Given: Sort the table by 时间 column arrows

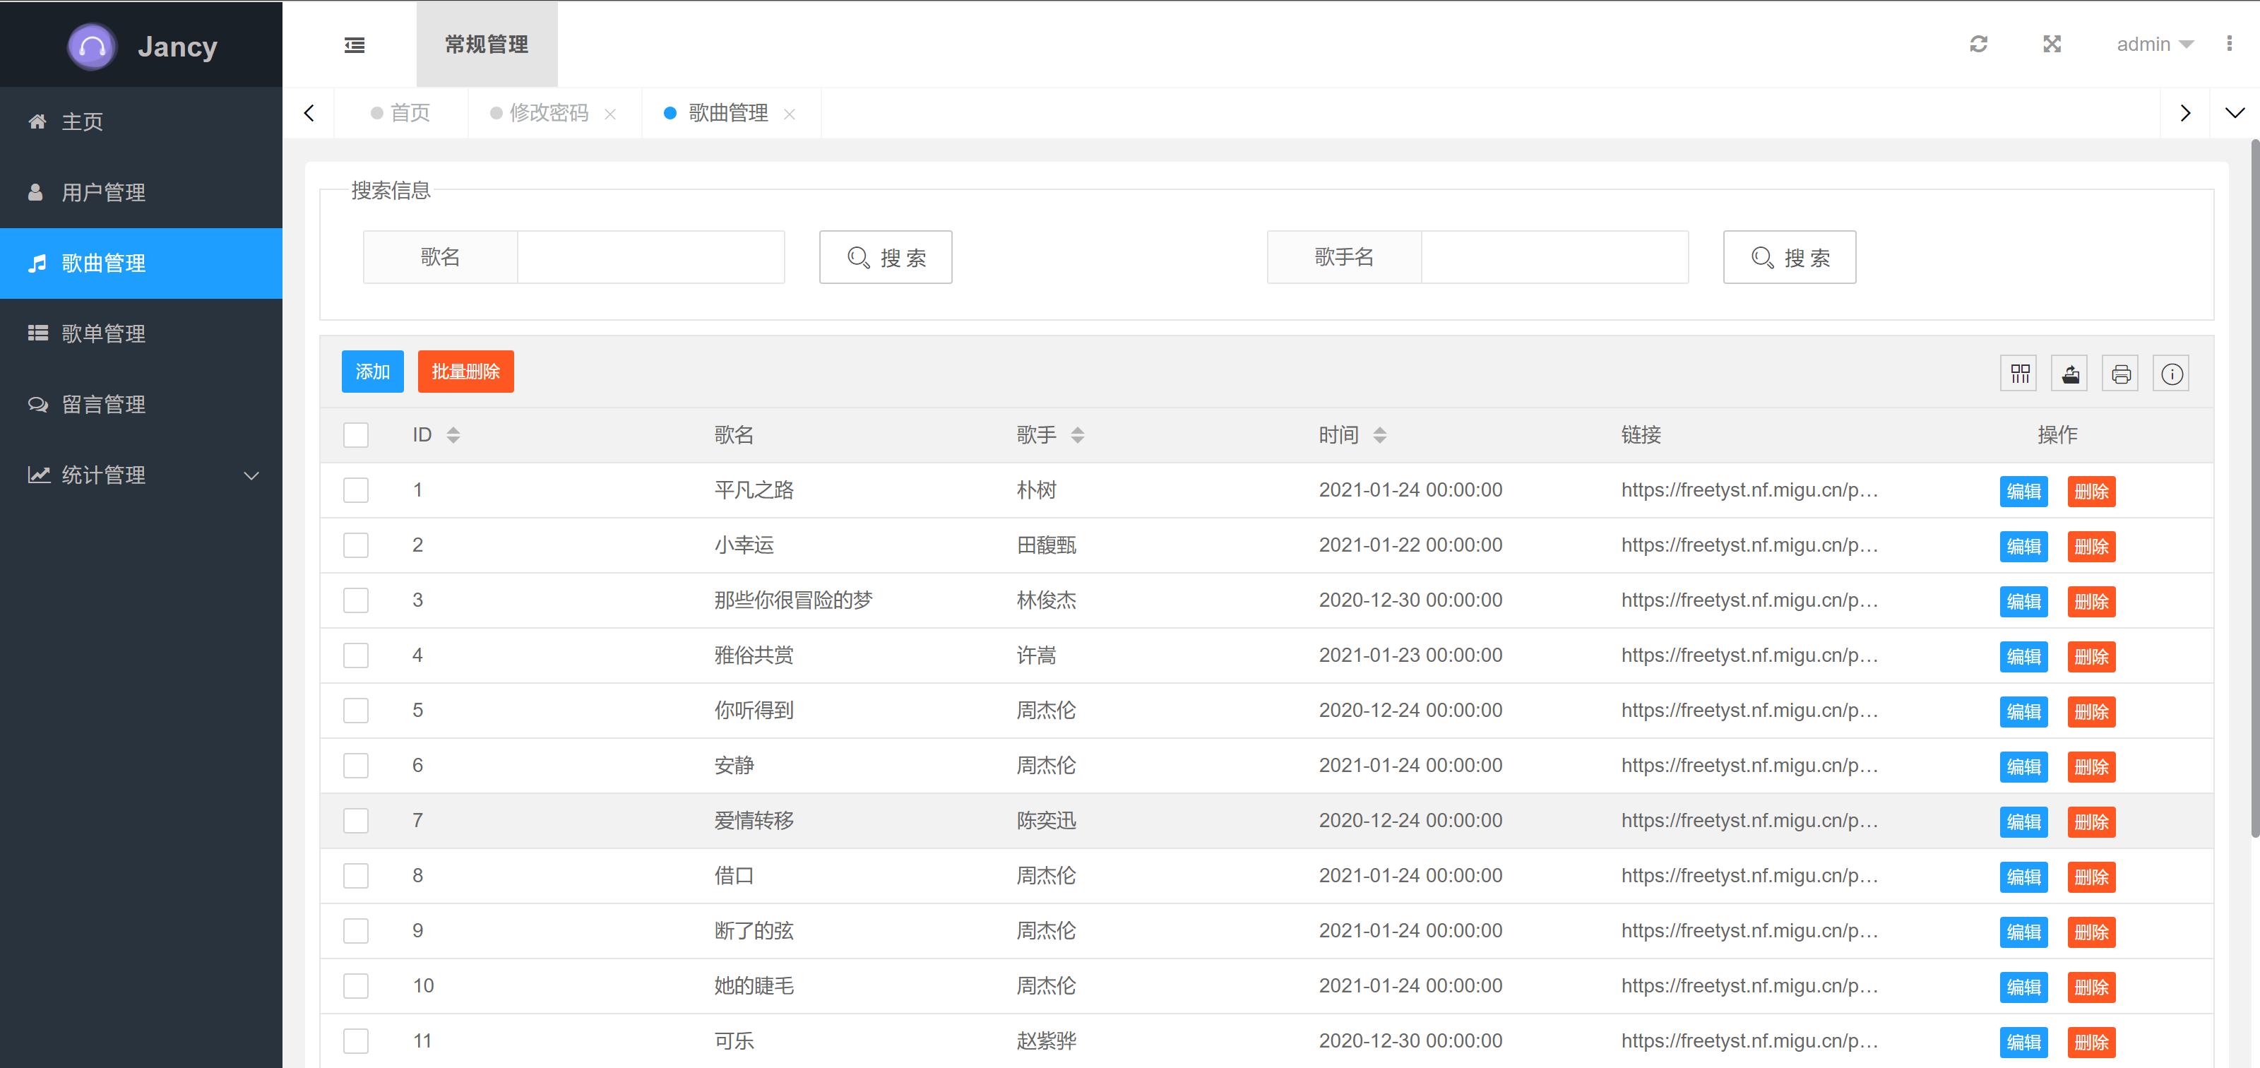Looking at the screenshot, I should tap(1380, 435).
